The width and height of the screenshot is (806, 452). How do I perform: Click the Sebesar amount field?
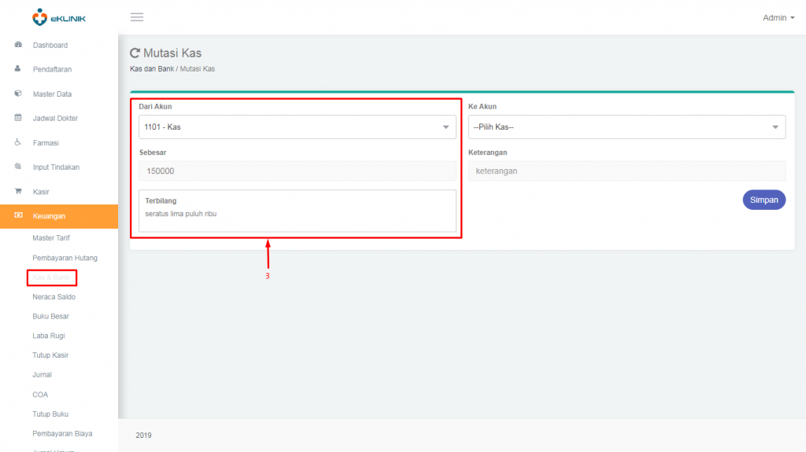pyautogui.click(x=297, y=171)
